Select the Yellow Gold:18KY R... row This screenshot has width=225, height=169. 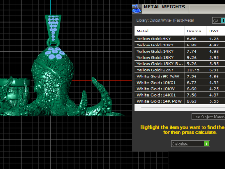point(180,64)
